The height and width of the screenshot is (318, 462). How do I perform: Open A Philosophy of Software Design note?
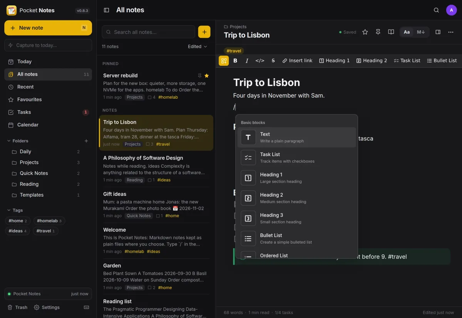pos(156,168)
